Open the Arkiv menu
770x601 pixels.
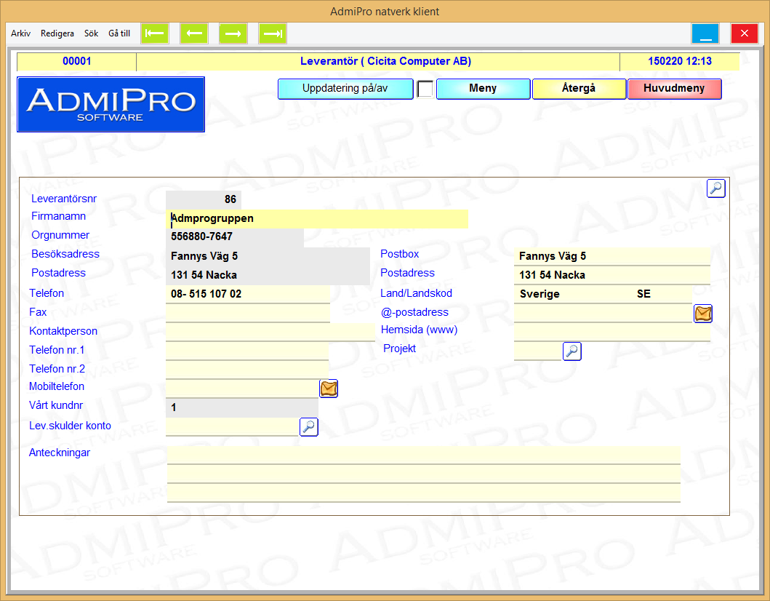(20, 33)
